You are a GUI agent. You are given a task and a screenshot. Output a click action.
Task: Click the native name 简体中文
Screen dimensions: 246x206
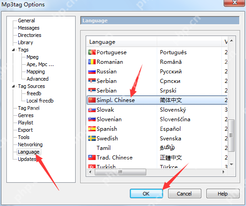[171, 100]
